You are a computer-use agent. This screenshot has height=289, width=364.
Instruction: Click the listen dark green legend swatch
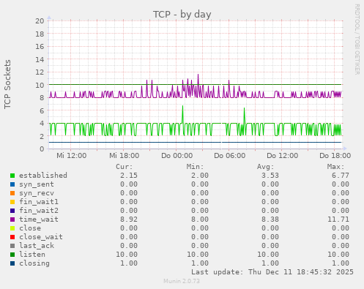(12, 255)
